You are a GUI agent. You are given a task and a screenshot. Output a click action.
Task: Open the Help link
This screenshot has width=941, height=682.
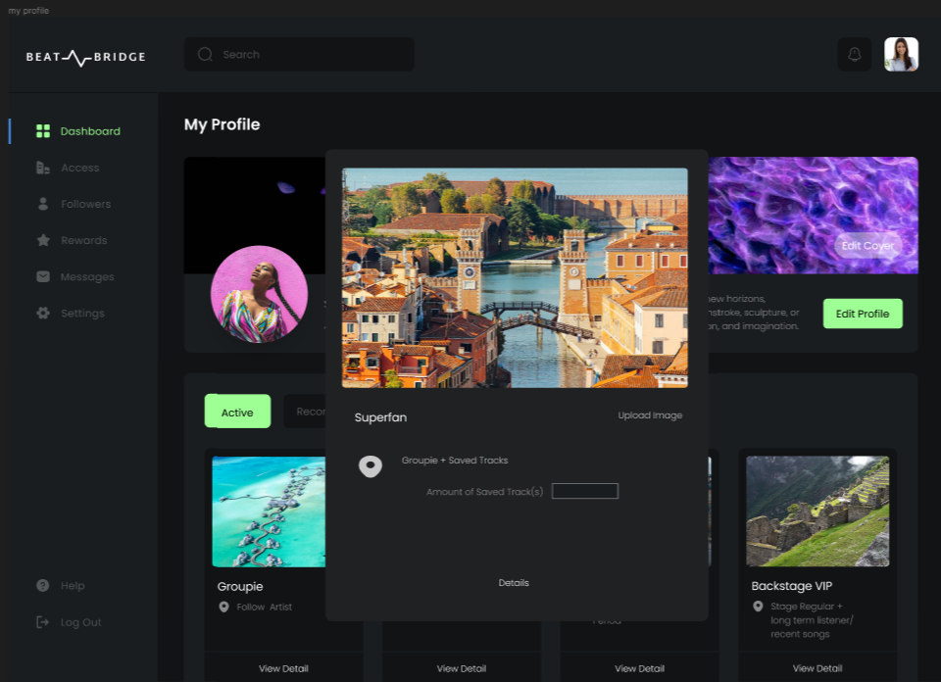pyautogui.click(x=72, y=586)
